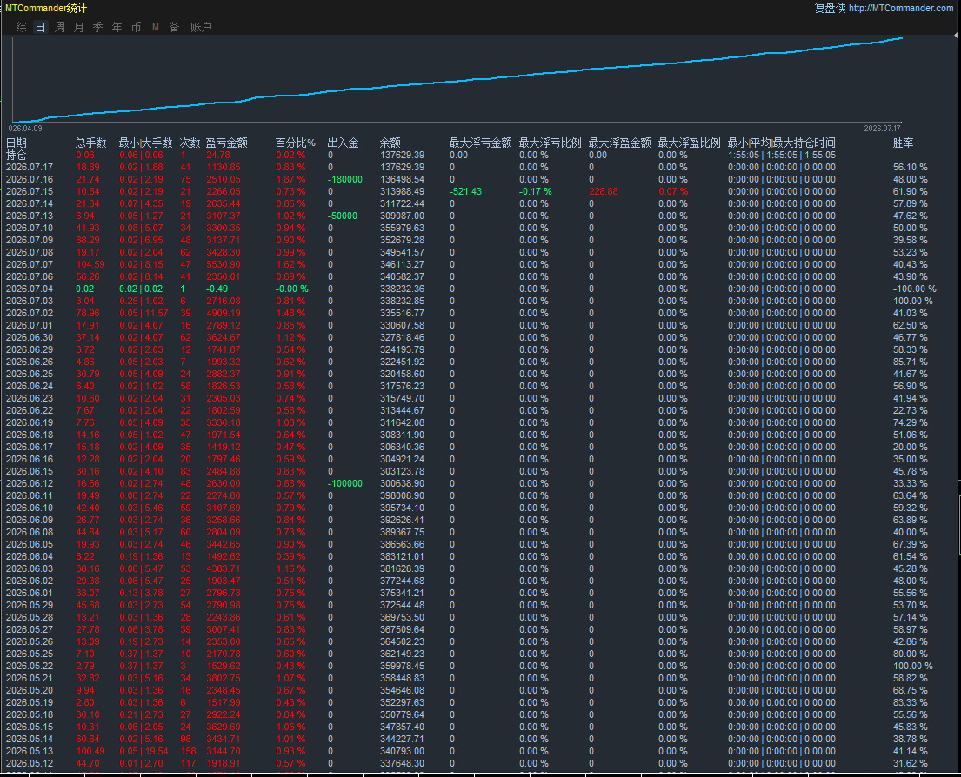The image size is (961, 777).
Task: Select the 日 daily statistics tab
Action: point(41,27)
